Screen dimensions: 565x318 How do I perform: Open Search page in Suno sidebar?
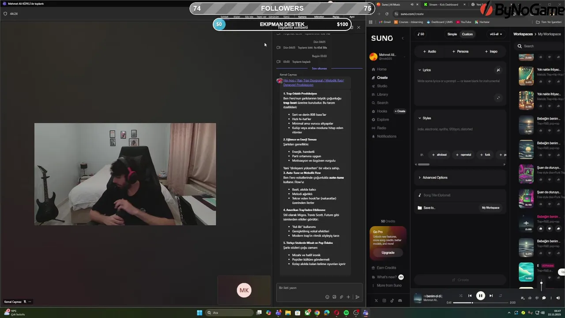coord(380,103)
